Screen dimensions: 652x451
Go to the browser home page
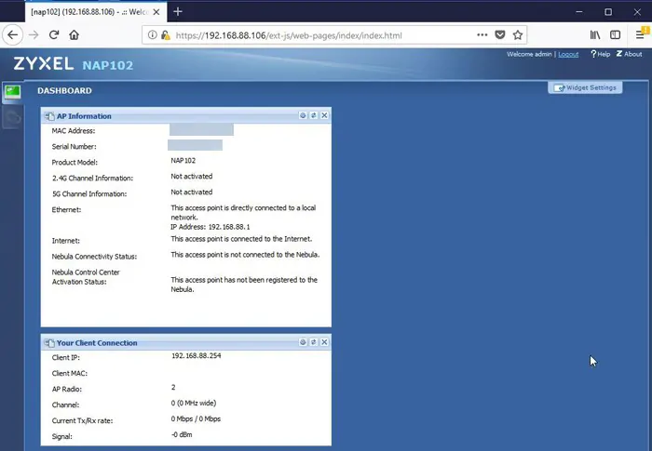(x=75, y=34)
